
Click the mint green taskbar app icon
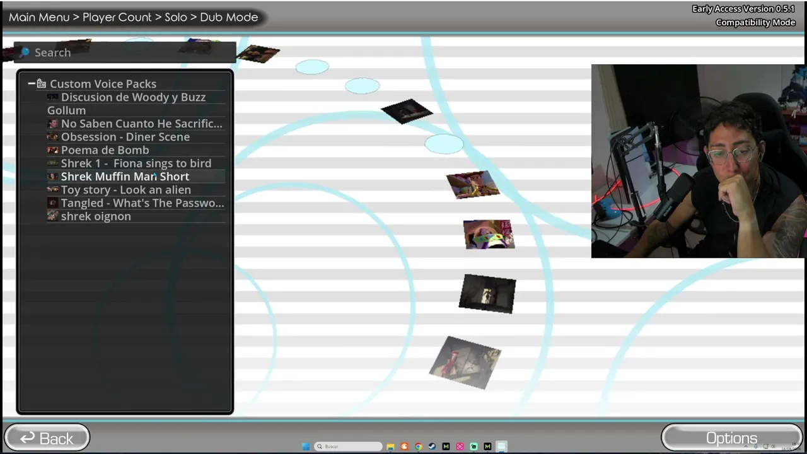473,446
